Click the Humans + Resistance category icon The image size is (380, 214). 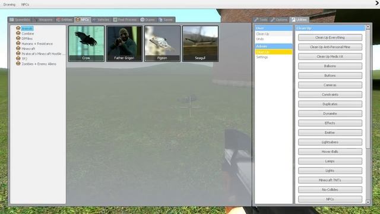pos(18,43)
